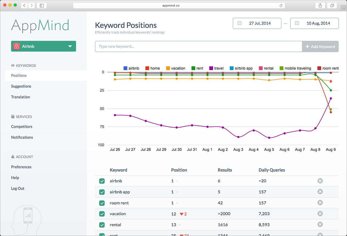This screenshot has height=236, width=347.
Task: Open the 10 Aug, 2014 end date picker
Action: click(314, 23)
